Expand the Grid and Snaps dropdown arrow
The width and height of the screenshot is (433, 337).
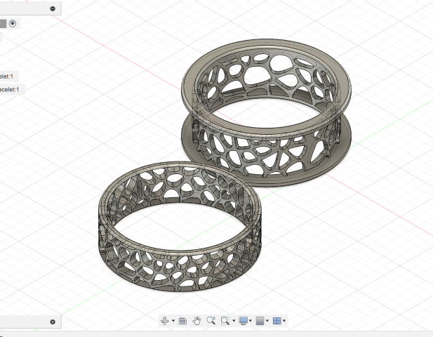pos(267,322)
